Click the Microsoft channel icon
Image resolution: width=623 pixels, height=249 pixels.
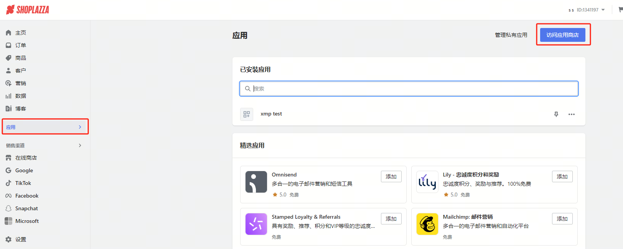click(x=8, y=221)
